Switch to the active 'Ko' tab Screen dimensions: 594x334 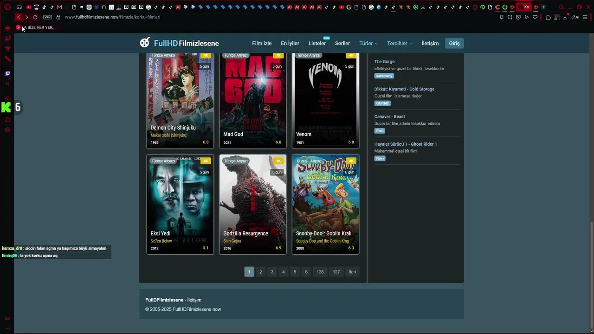click(524, 7)
